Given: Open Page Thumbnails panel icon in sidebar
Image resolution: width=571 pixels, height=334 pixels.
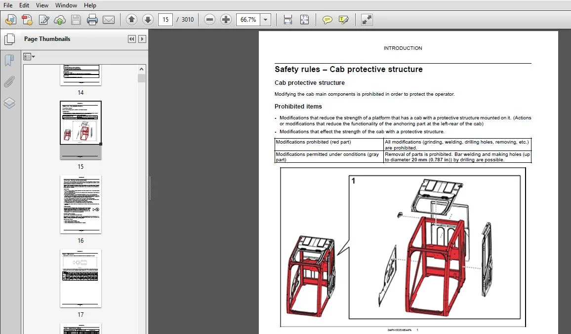Looking at the screenshot, I should tap(9, 39).
